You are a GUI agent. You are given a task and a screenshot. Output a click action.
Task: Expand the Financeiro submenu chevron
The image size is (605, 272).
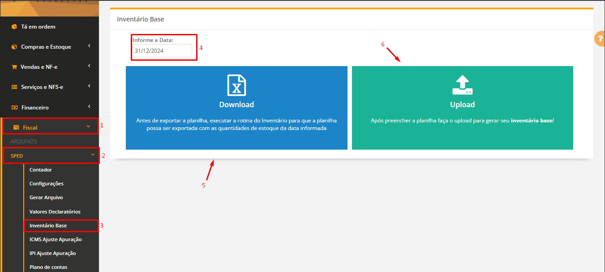pos(89,106)
